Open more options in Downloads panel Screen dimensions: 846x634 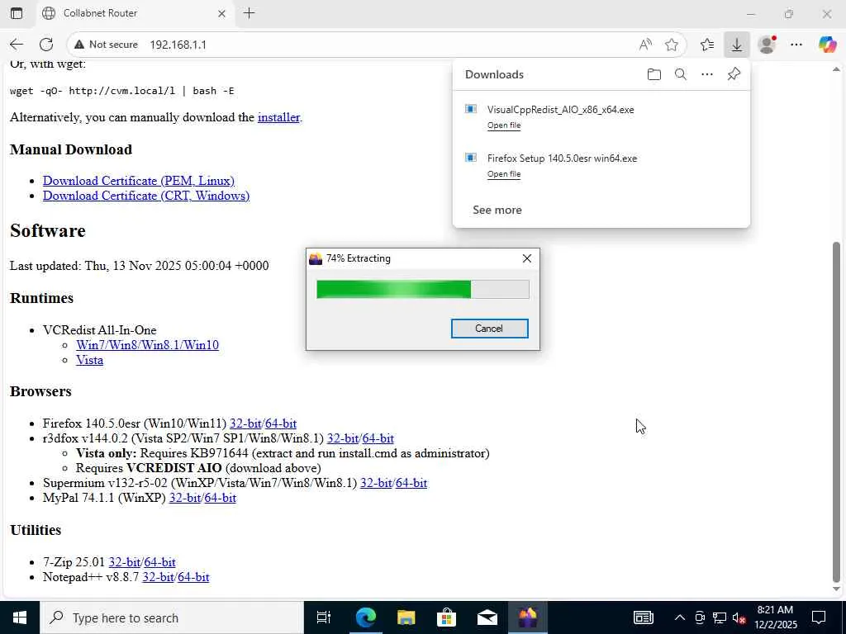[707, 74]
